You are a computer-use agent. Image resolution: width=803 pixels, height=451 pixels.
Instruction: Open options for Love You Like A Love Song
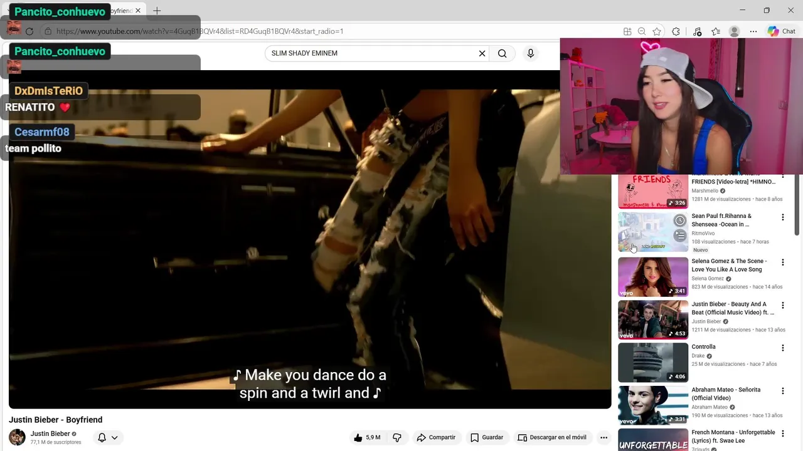[782, 262]
